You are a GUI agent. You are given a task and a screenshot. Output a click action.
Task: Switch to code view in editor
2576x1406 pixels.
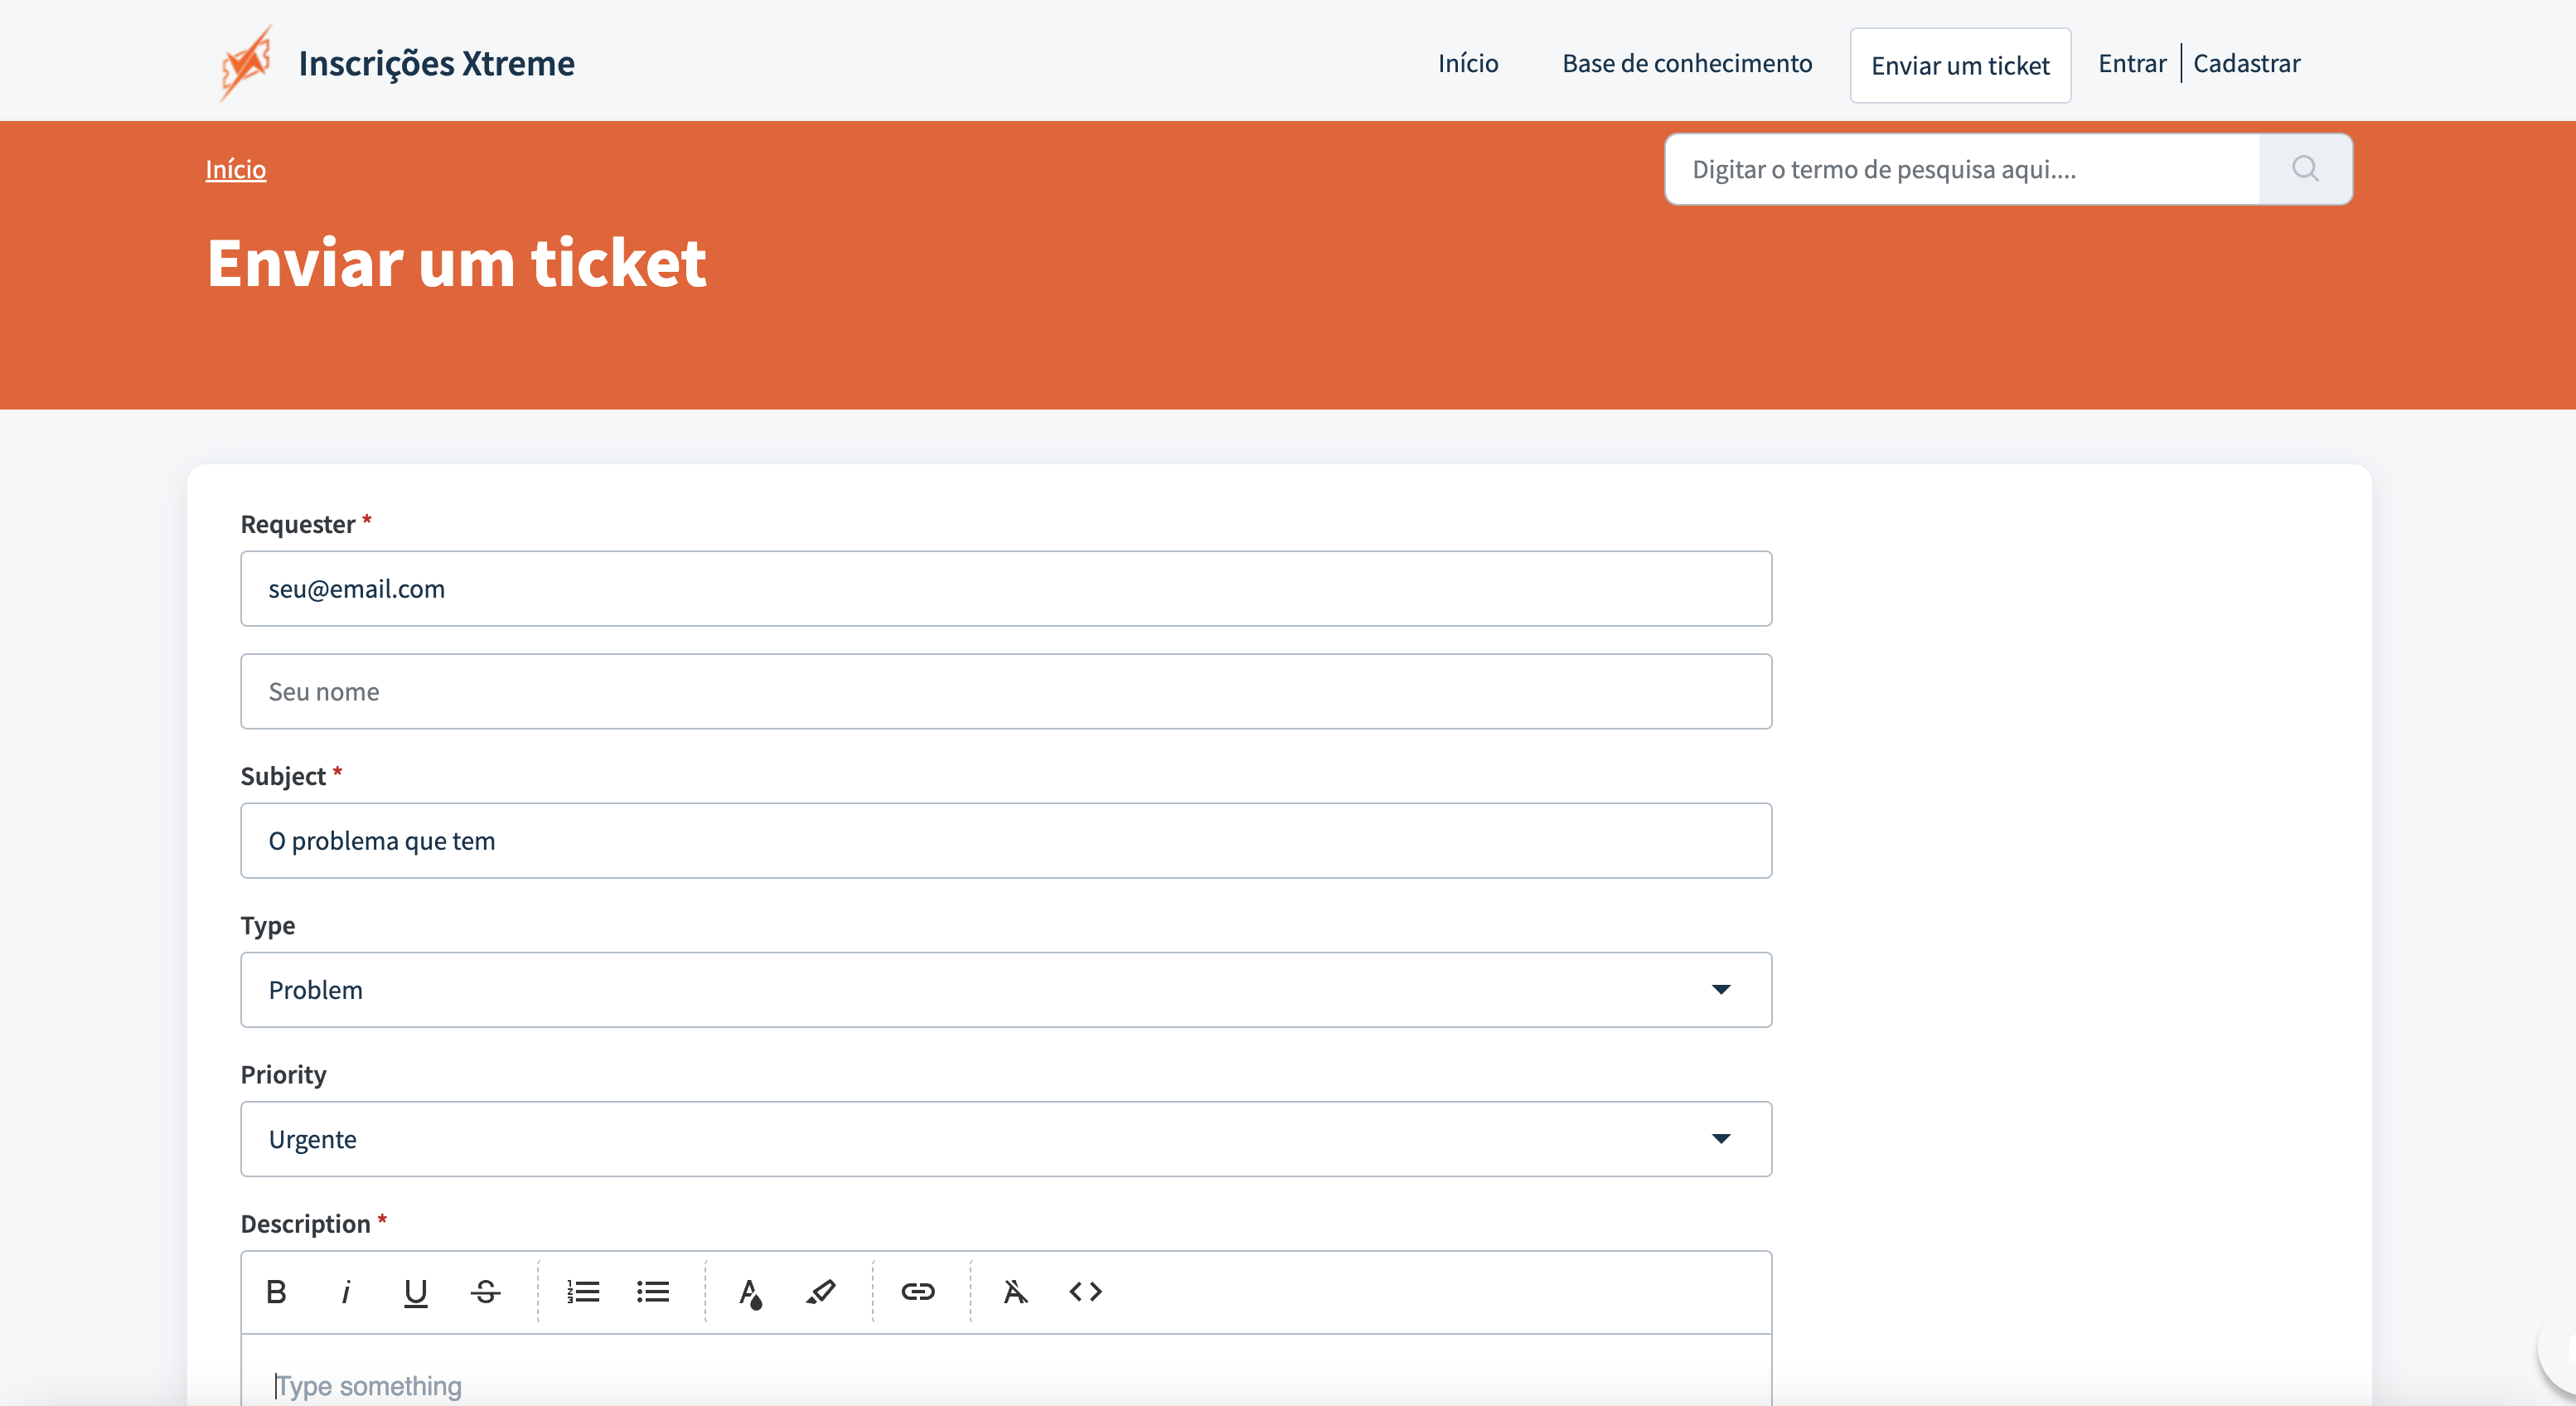(1085, 1292)
